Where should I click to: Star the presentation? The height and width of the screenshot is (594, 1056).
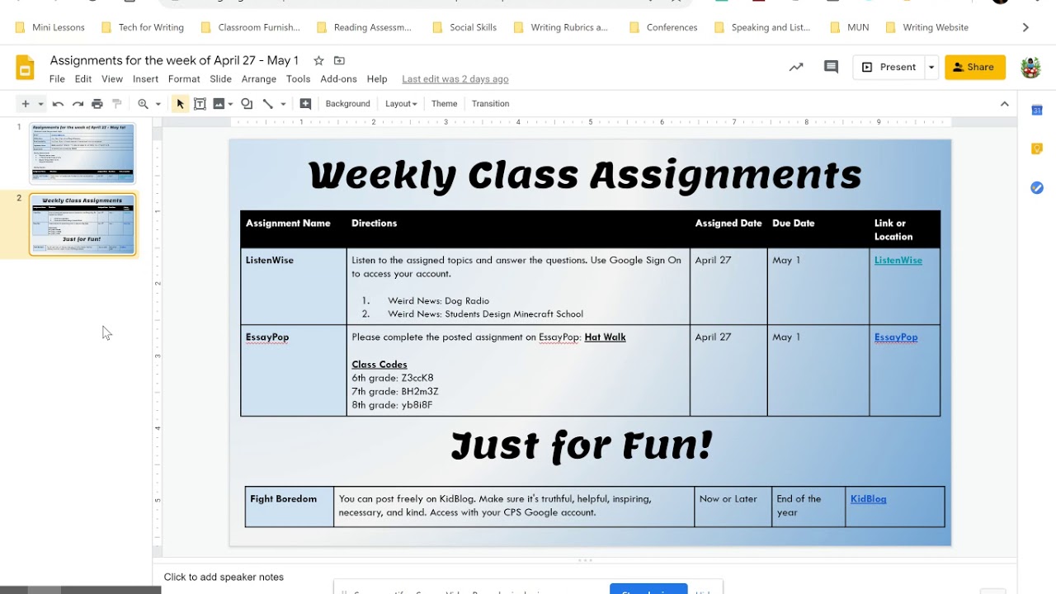pos(318,60)
